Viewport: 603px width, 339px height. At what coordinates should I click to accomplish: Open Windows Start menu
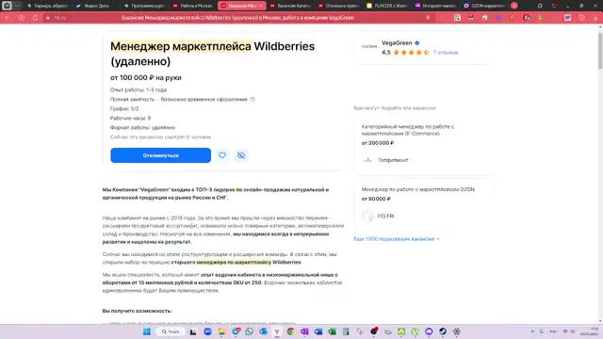pyautogui.click(x=147, y=331)
